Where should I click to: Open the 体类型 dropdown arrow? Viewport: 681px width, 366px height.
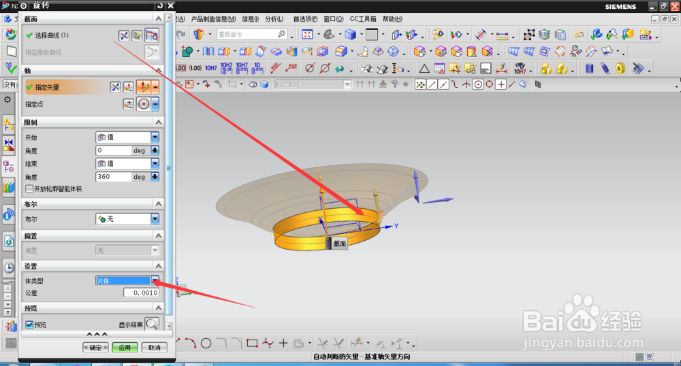coord(155,280)
